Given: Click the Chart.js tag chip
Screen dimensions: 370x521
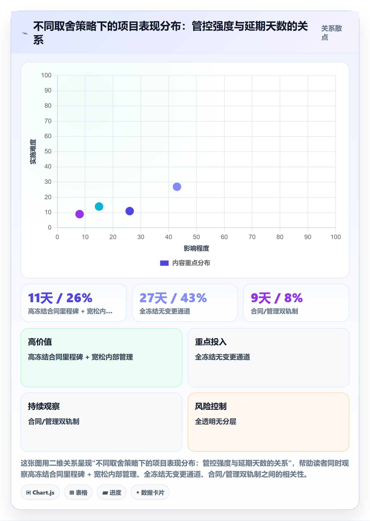Looking at the screenshot, I should point(40,492).
